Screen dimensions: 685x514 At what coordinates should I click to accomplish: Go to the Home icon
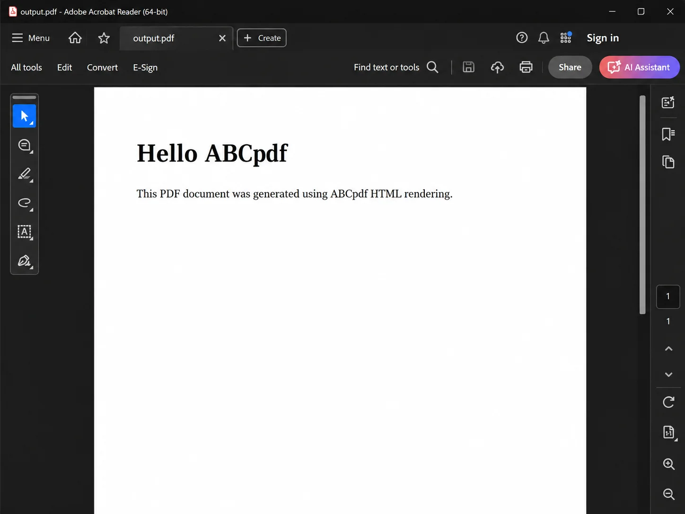[75, 38]
